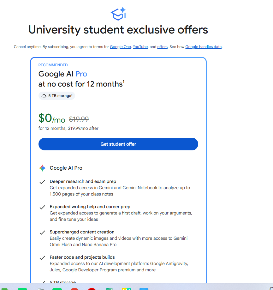The height and width of the screenshot is (290, 273).
Task: Open the yellow taskbar app icon
Action: pyautogui.click(x=127, y=289)
